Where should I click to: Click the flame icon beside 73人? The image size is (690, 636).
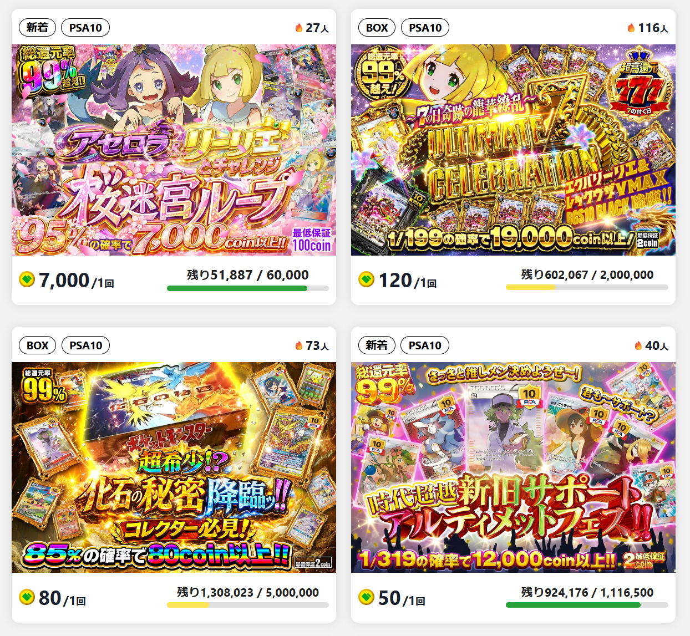pyautogui.click(x=299, y=345)
